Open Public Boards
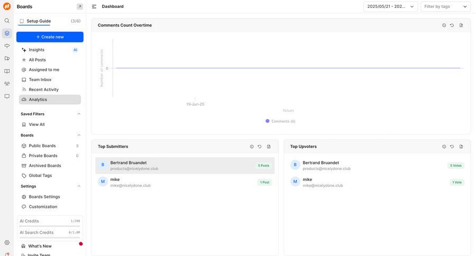The width and height of the screenshot is (476, 256). pos(50,146)
